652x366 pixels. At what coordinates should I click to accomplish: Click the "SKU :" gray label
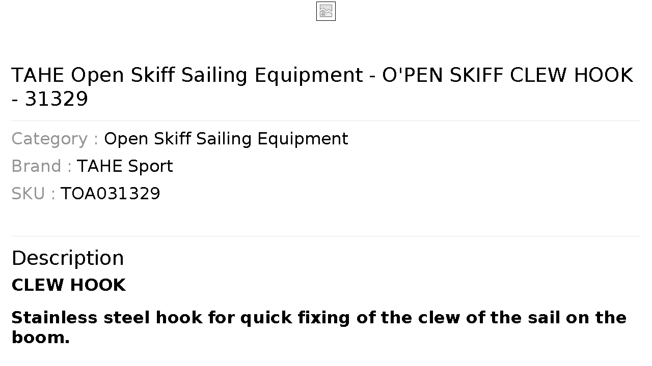pyautogui.click(x=33, y=194)
